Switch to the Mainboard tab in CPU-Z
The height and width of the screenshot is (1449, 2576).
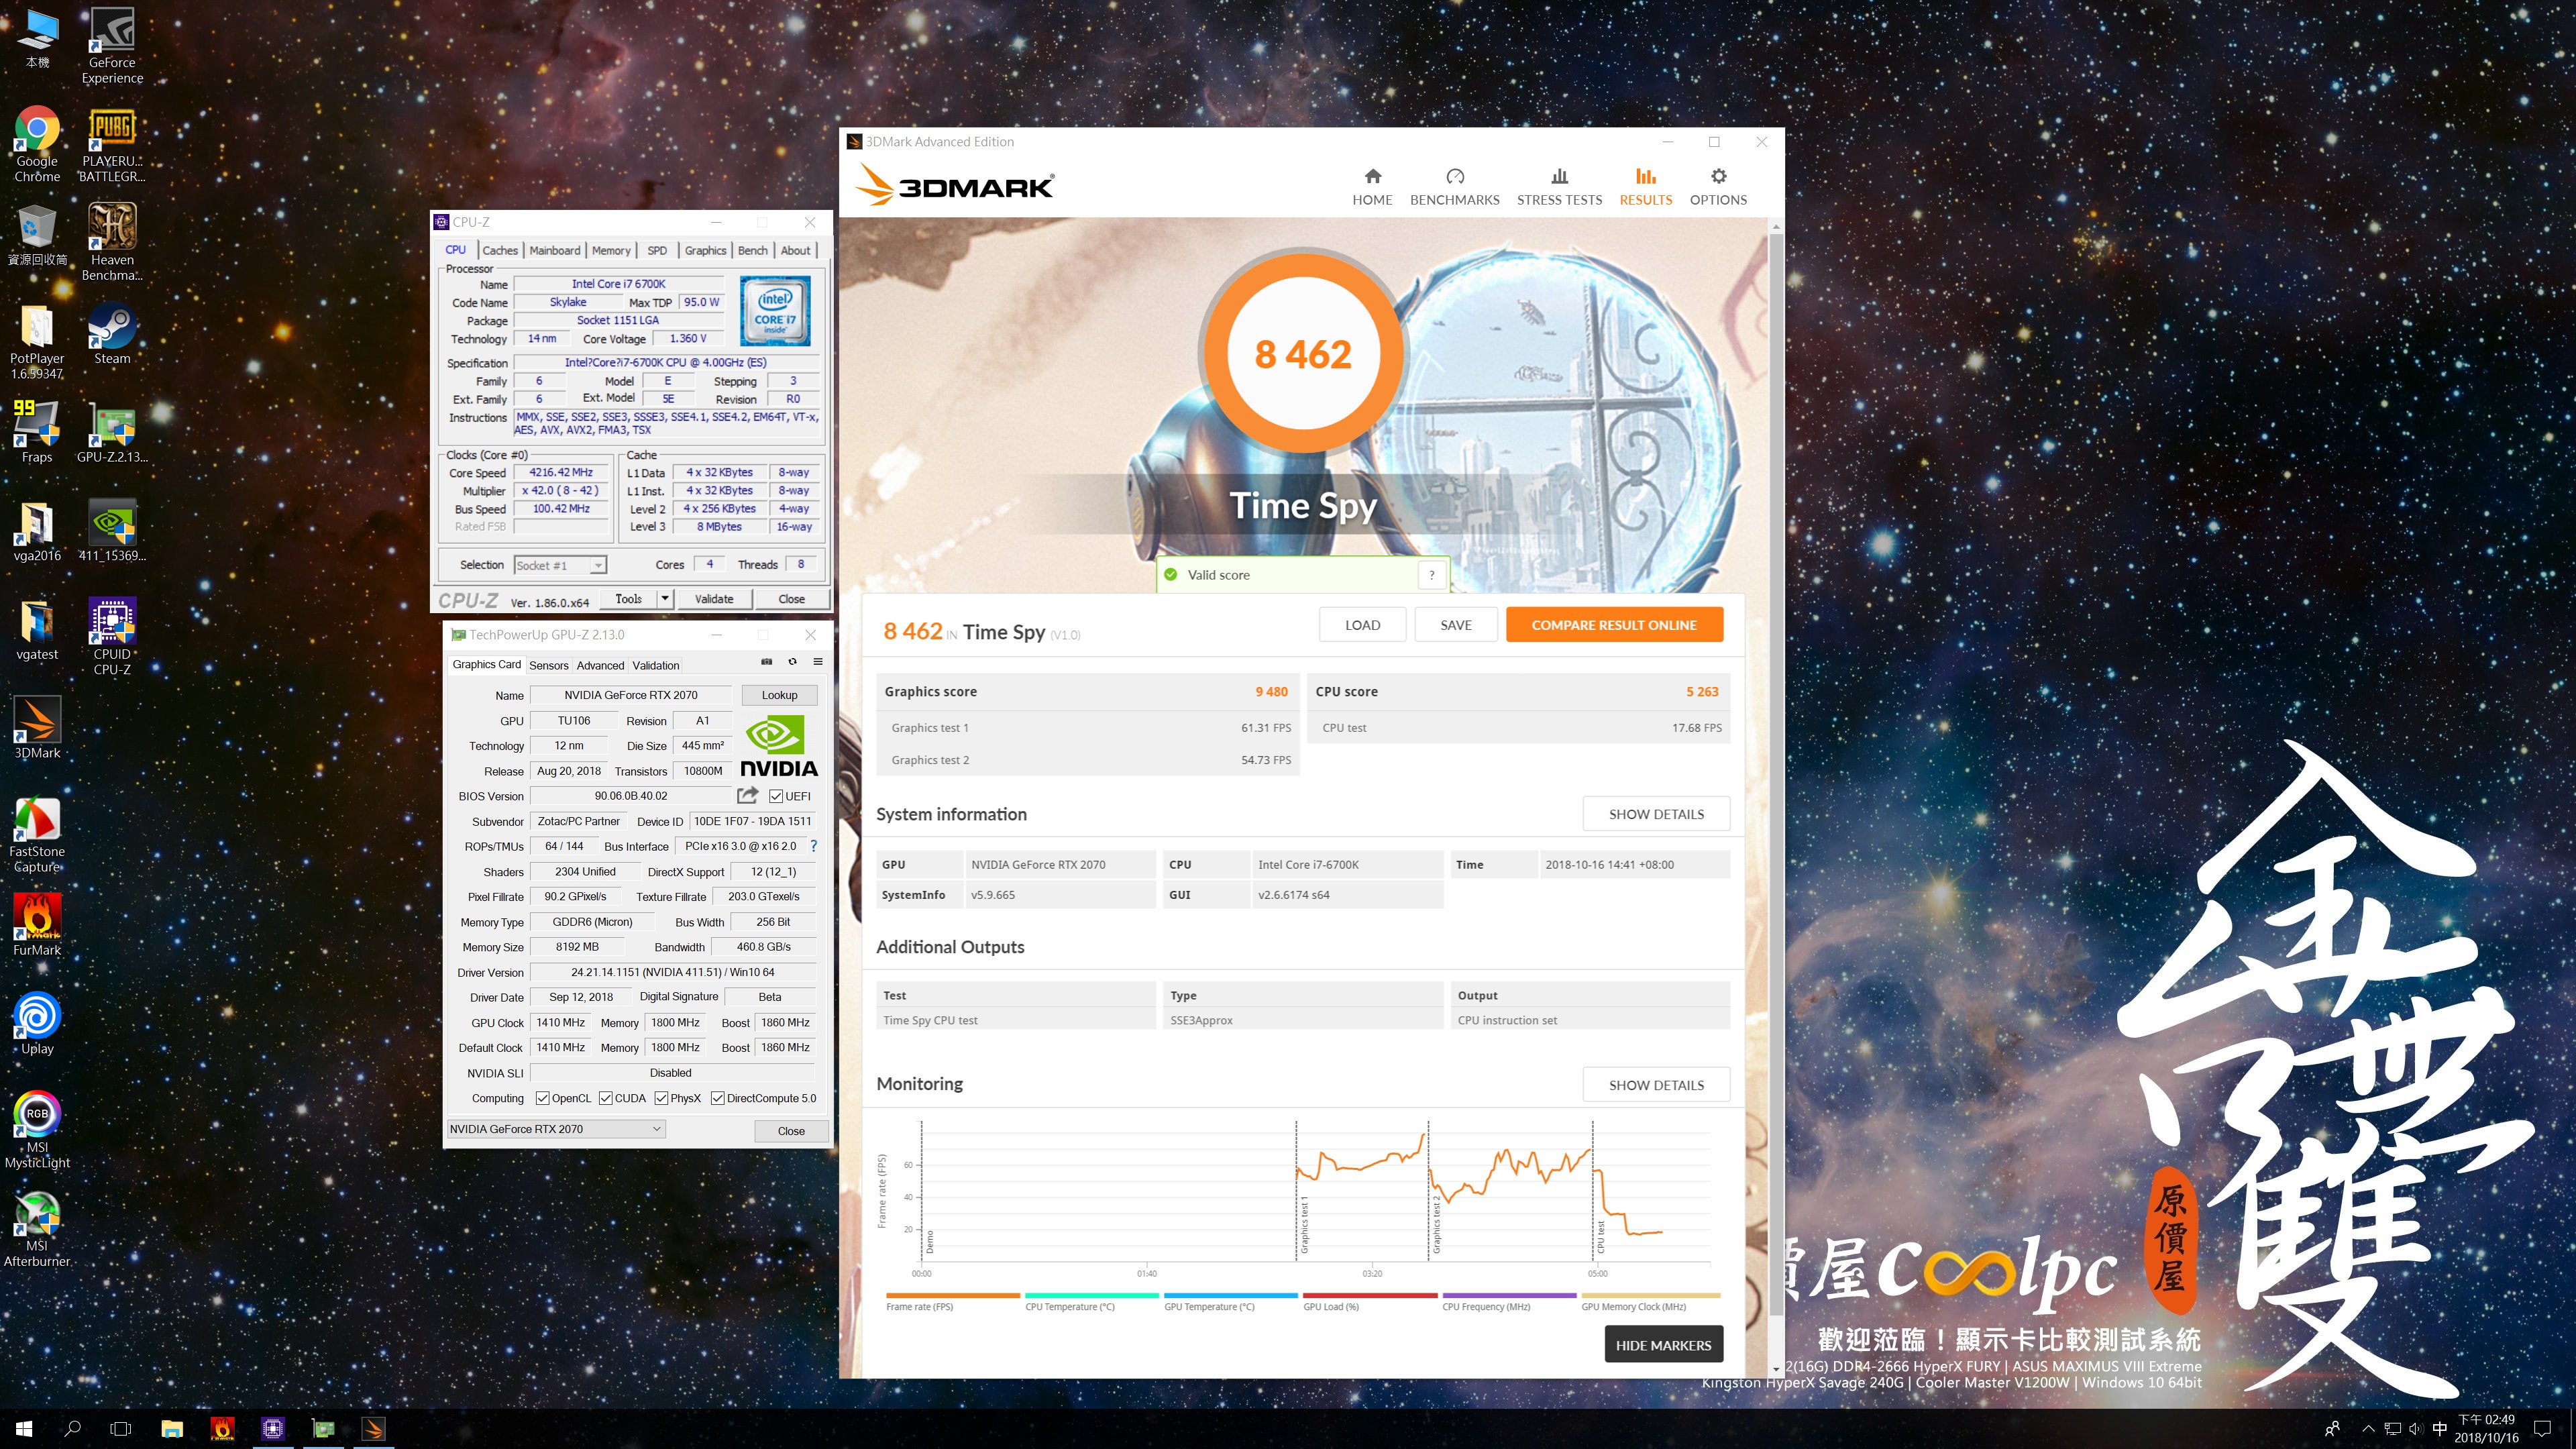pyautogui.click(x=554, y=250)
